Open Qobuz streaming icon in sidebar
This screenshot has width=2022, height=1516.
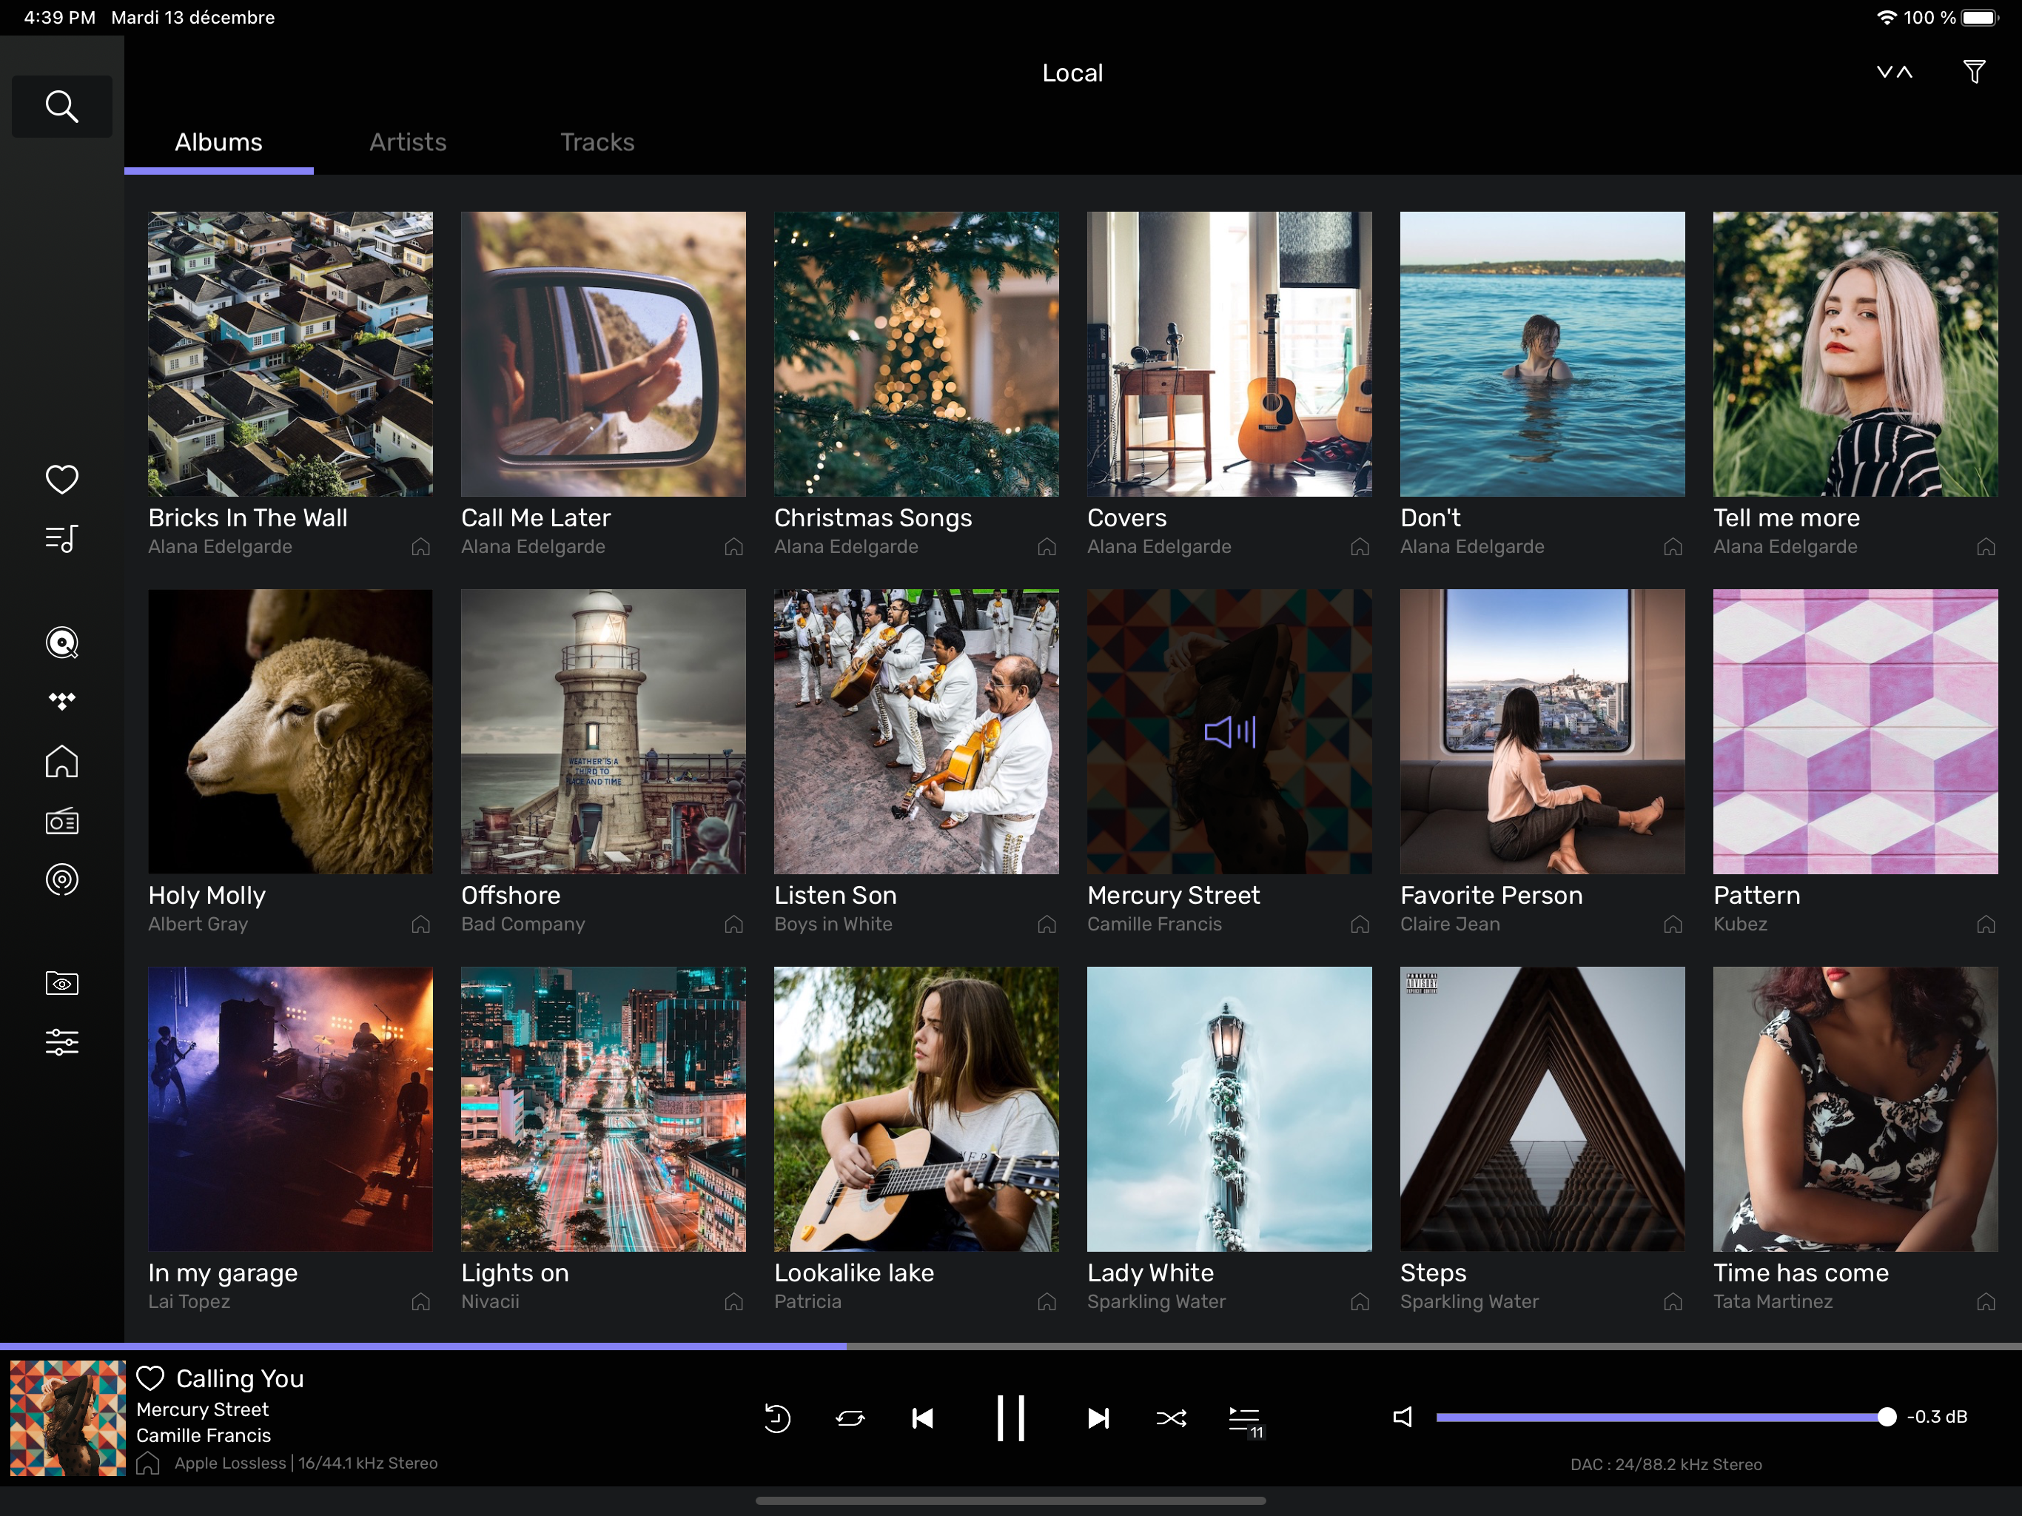pyautogui.click(x=61, y=643)
